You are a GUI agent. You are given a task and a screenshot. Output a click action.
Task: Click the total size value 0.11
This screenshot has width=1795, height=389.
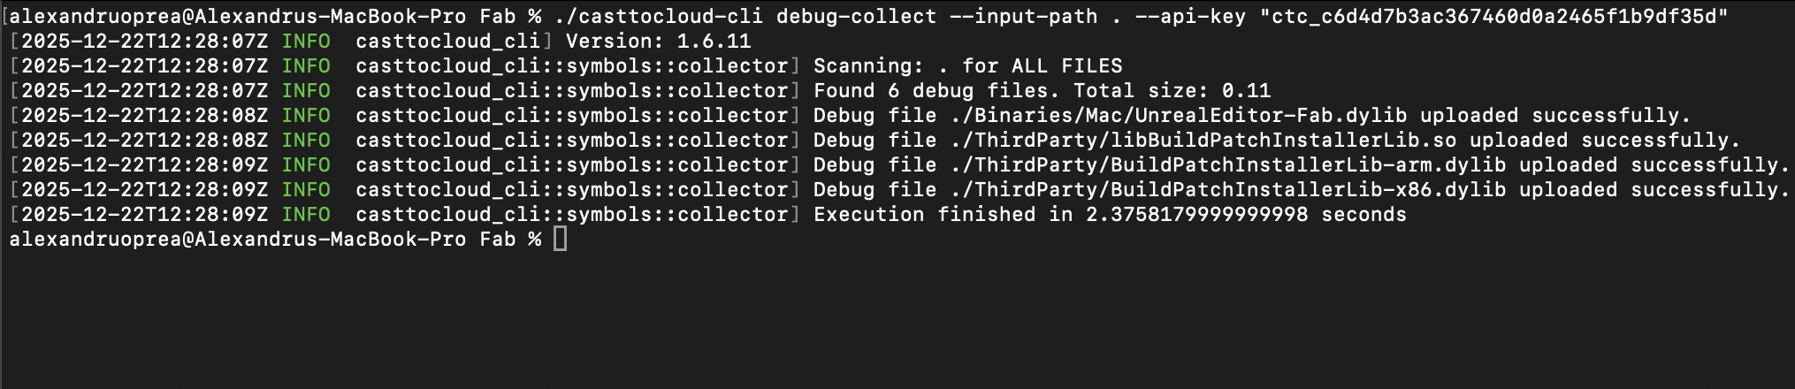click(1246, 91)
